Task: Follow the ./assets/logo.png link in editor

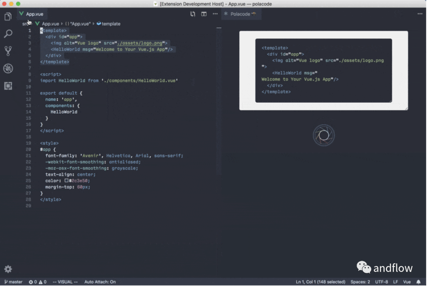Action: [x=140, y=43]
